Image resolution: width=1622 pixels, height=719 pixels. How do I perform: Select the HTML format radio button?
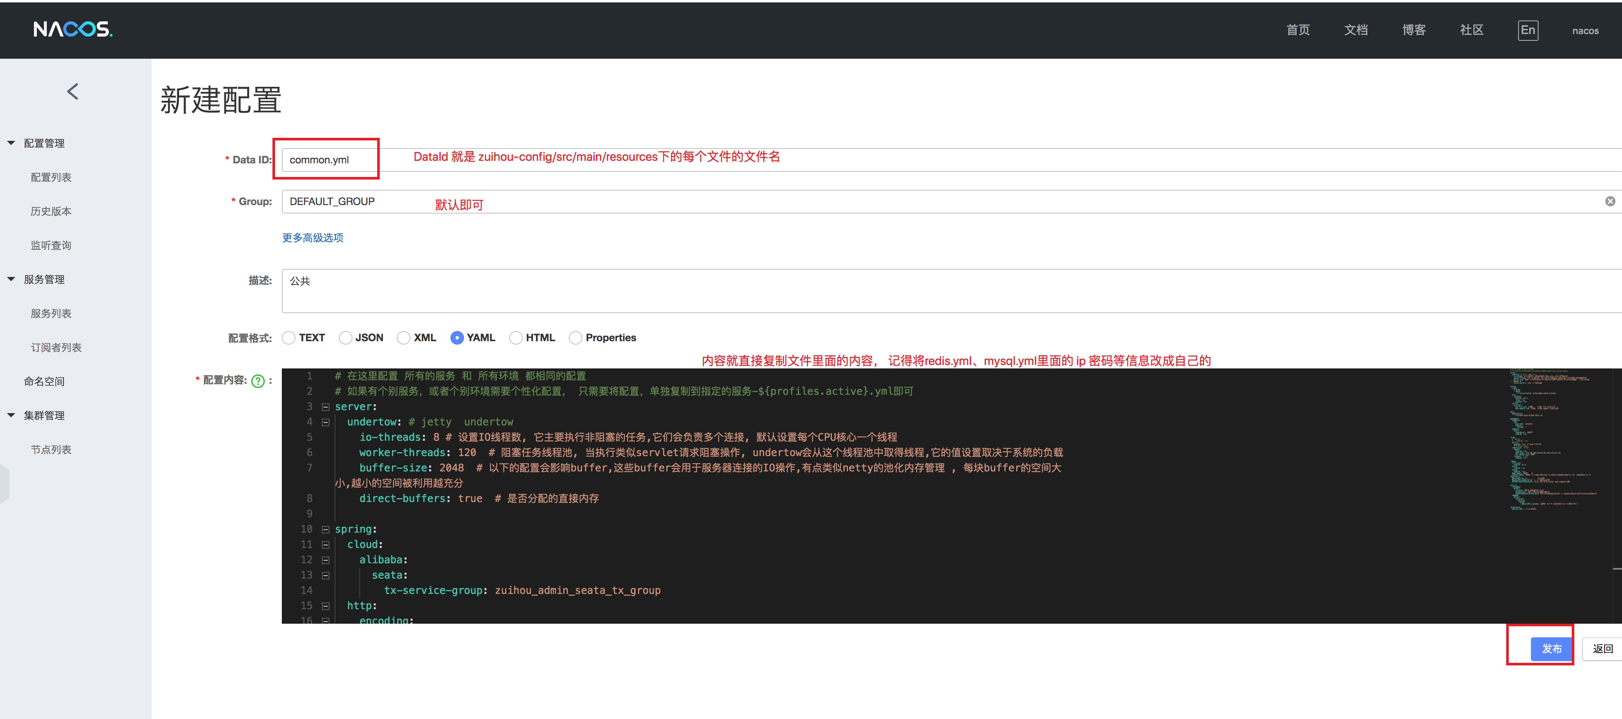pyautogui.click(x=516, y=338)
